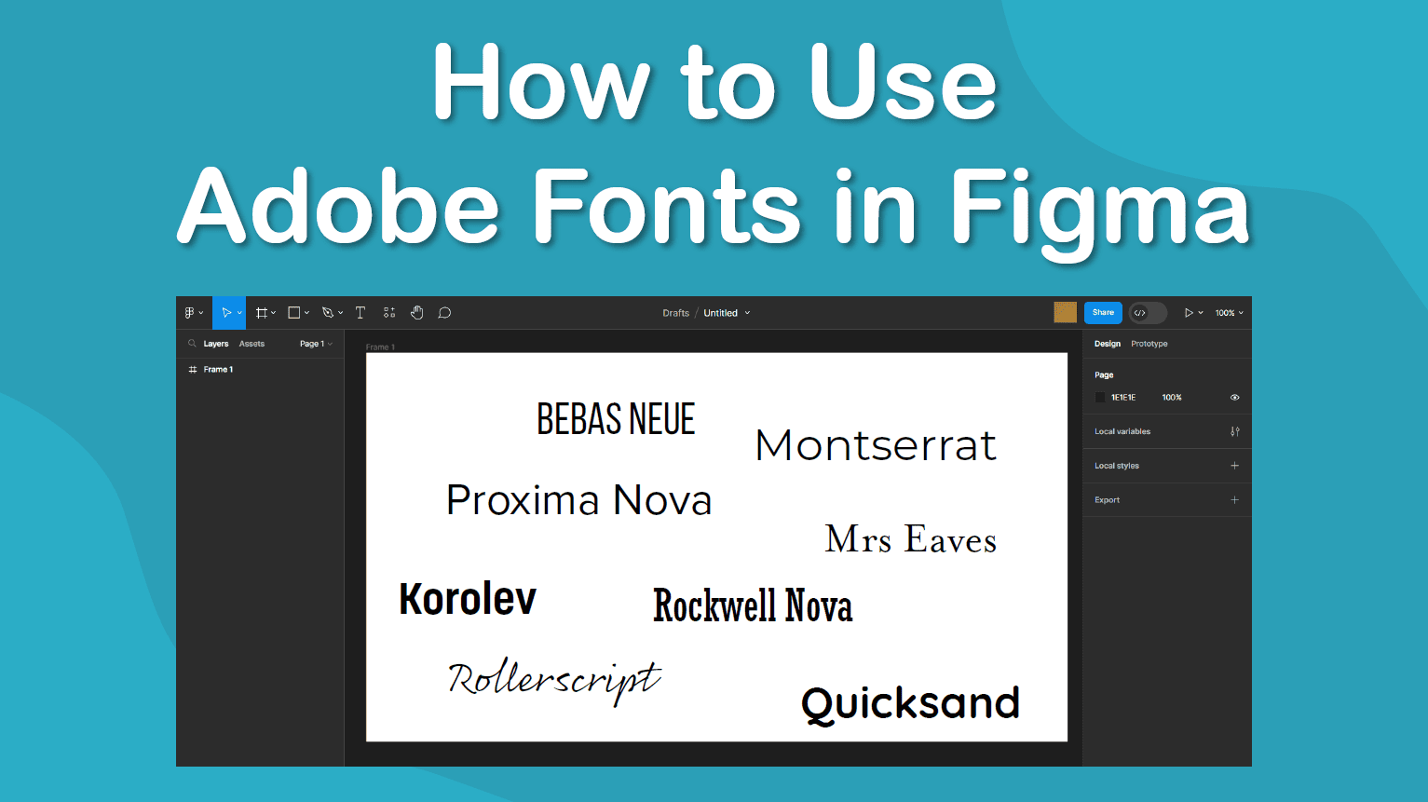Image resolution: width=1428 pixels, height=802 pixels.
Task: Expand the Frame tool options chevron
Action: [x=273, y=313]
